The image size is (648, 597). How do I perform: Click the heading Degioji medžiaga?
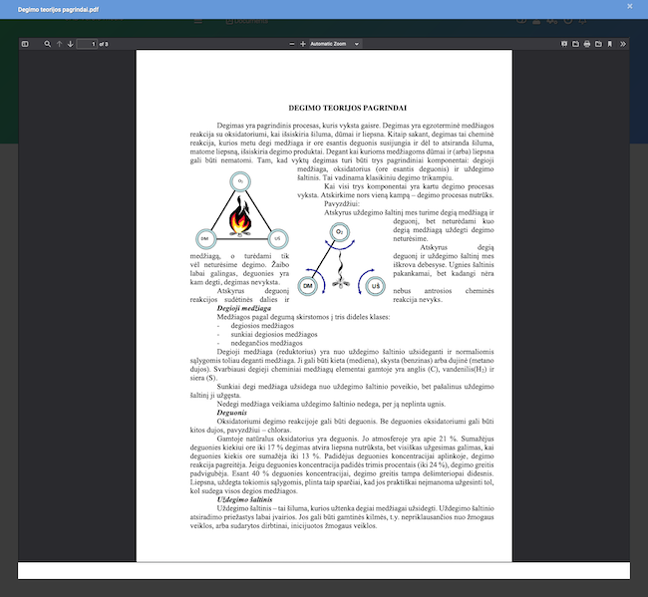244,308
